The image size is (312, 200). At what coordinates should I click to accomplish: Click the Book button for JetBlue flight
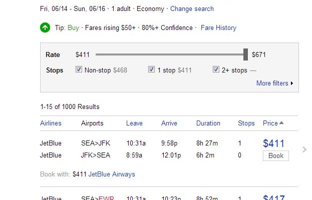[x=276, y=156]
